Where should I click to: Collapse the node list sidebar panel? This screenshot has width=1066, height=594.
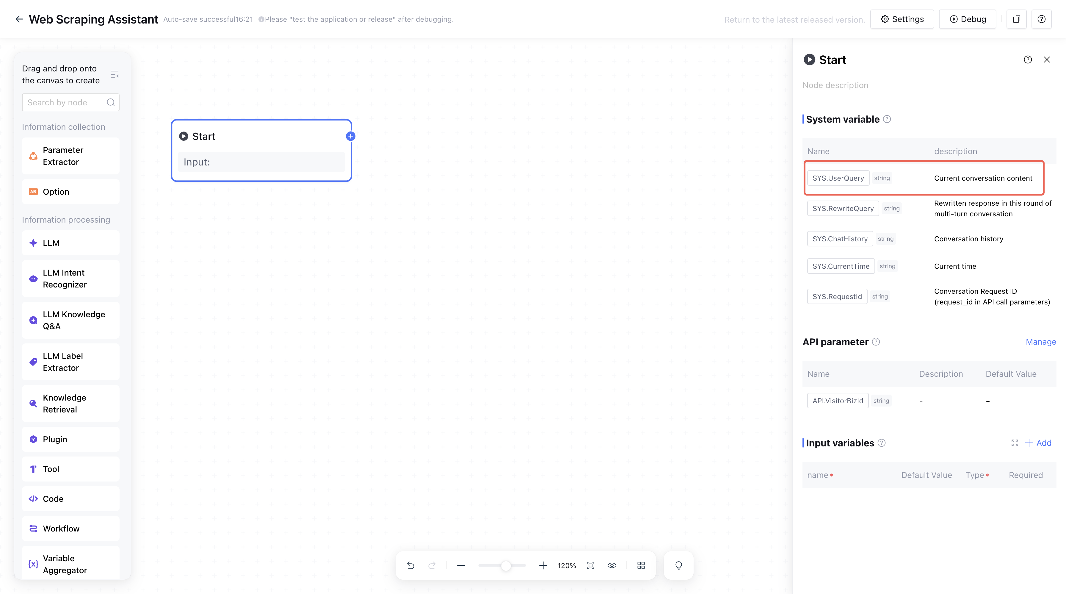(x=115, y=74)
